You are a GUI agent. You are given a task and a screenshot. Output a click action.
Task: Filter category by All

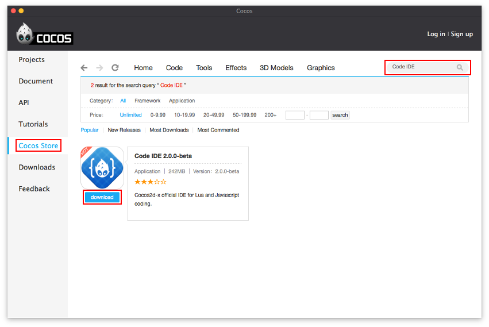[x=123, y=101]
